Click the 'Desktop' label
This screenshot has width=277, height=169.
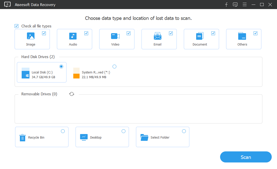96,137
